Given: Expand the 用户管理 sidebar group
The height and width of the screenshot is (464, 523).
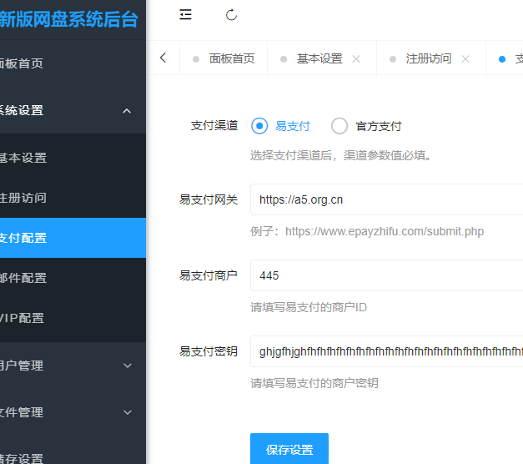Looking at the screenshot, I should click(x=73, y=366).
